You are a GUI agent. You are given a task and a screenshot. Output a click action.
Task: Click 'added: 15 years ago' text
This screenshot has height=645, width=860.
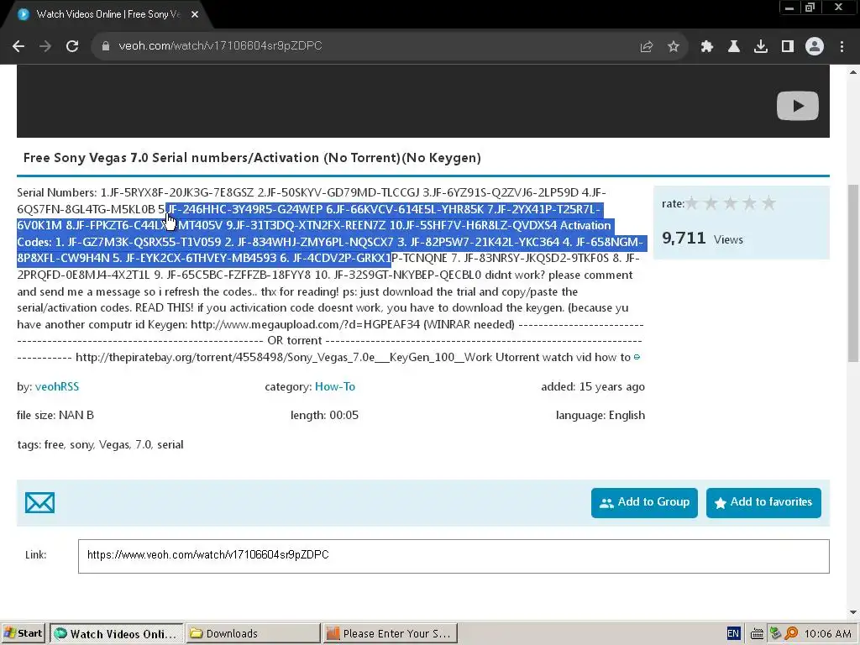tap(593, 386)
